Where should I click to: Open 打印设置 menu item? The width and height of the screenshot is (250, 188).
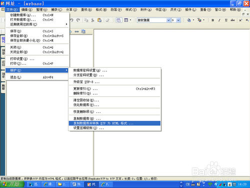click(37, 59)
